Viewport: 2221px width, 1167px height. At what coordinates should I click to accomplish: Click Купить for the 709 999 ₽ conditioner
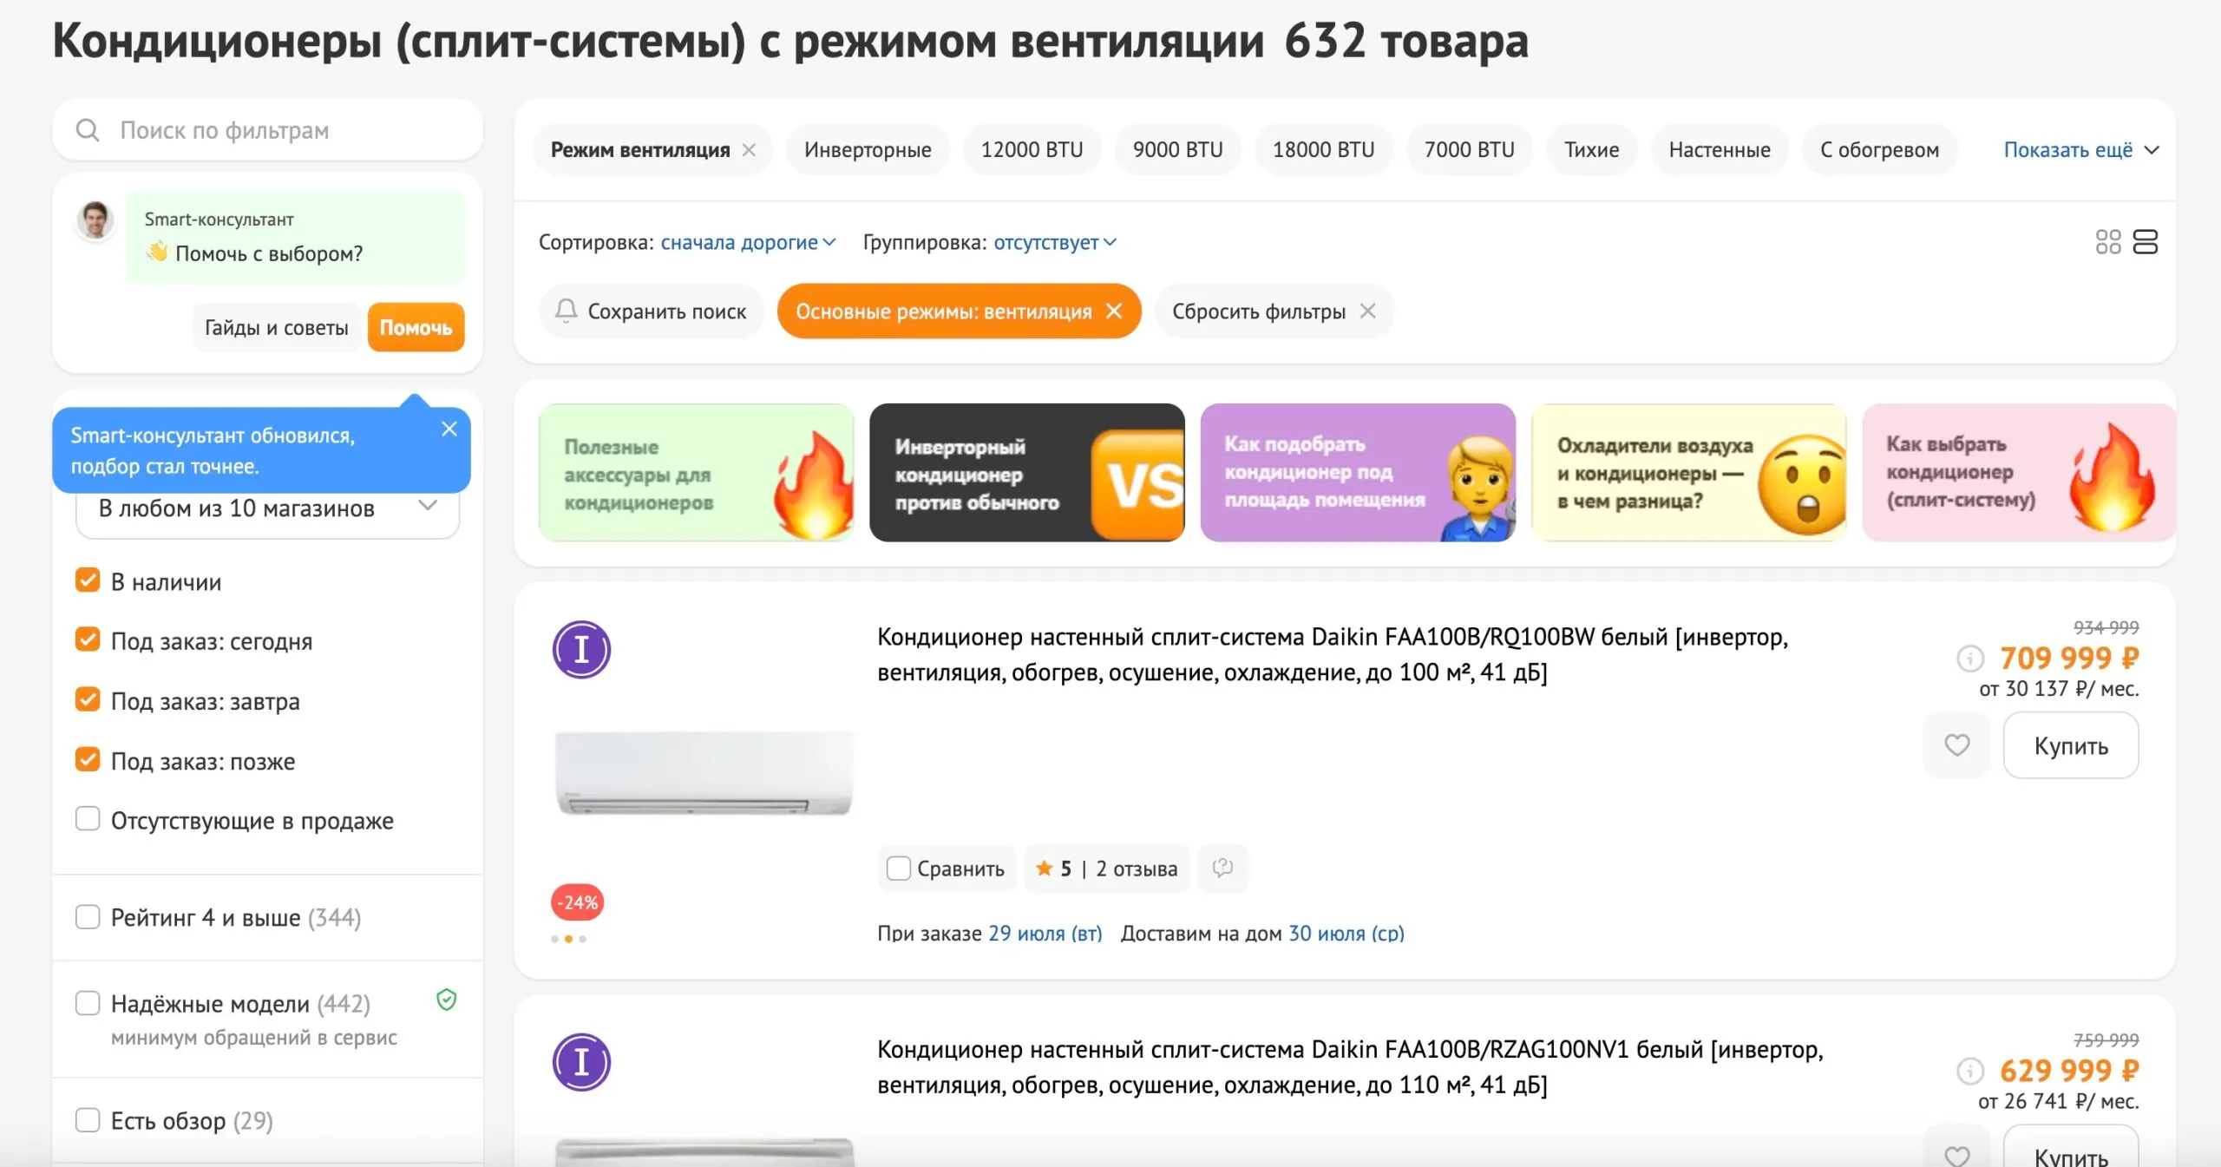[2070, 746]
